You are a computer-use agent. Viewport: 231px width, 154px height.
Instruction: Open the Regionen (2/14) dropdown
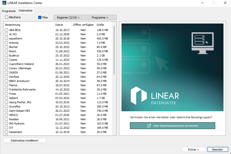[68, 17]
